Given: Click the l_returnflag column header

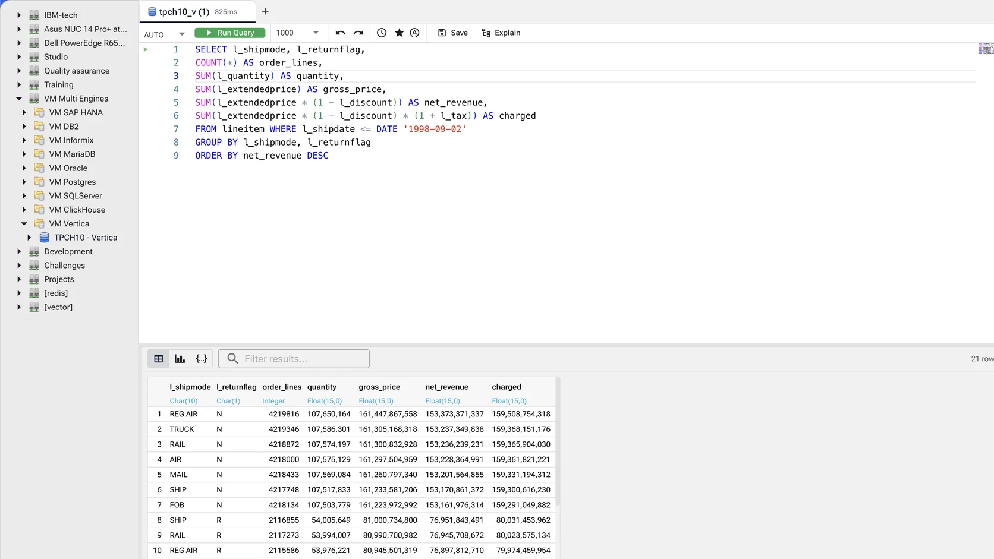Looking at the screenshot, I should pyautogui.click(x=237, y=387).
